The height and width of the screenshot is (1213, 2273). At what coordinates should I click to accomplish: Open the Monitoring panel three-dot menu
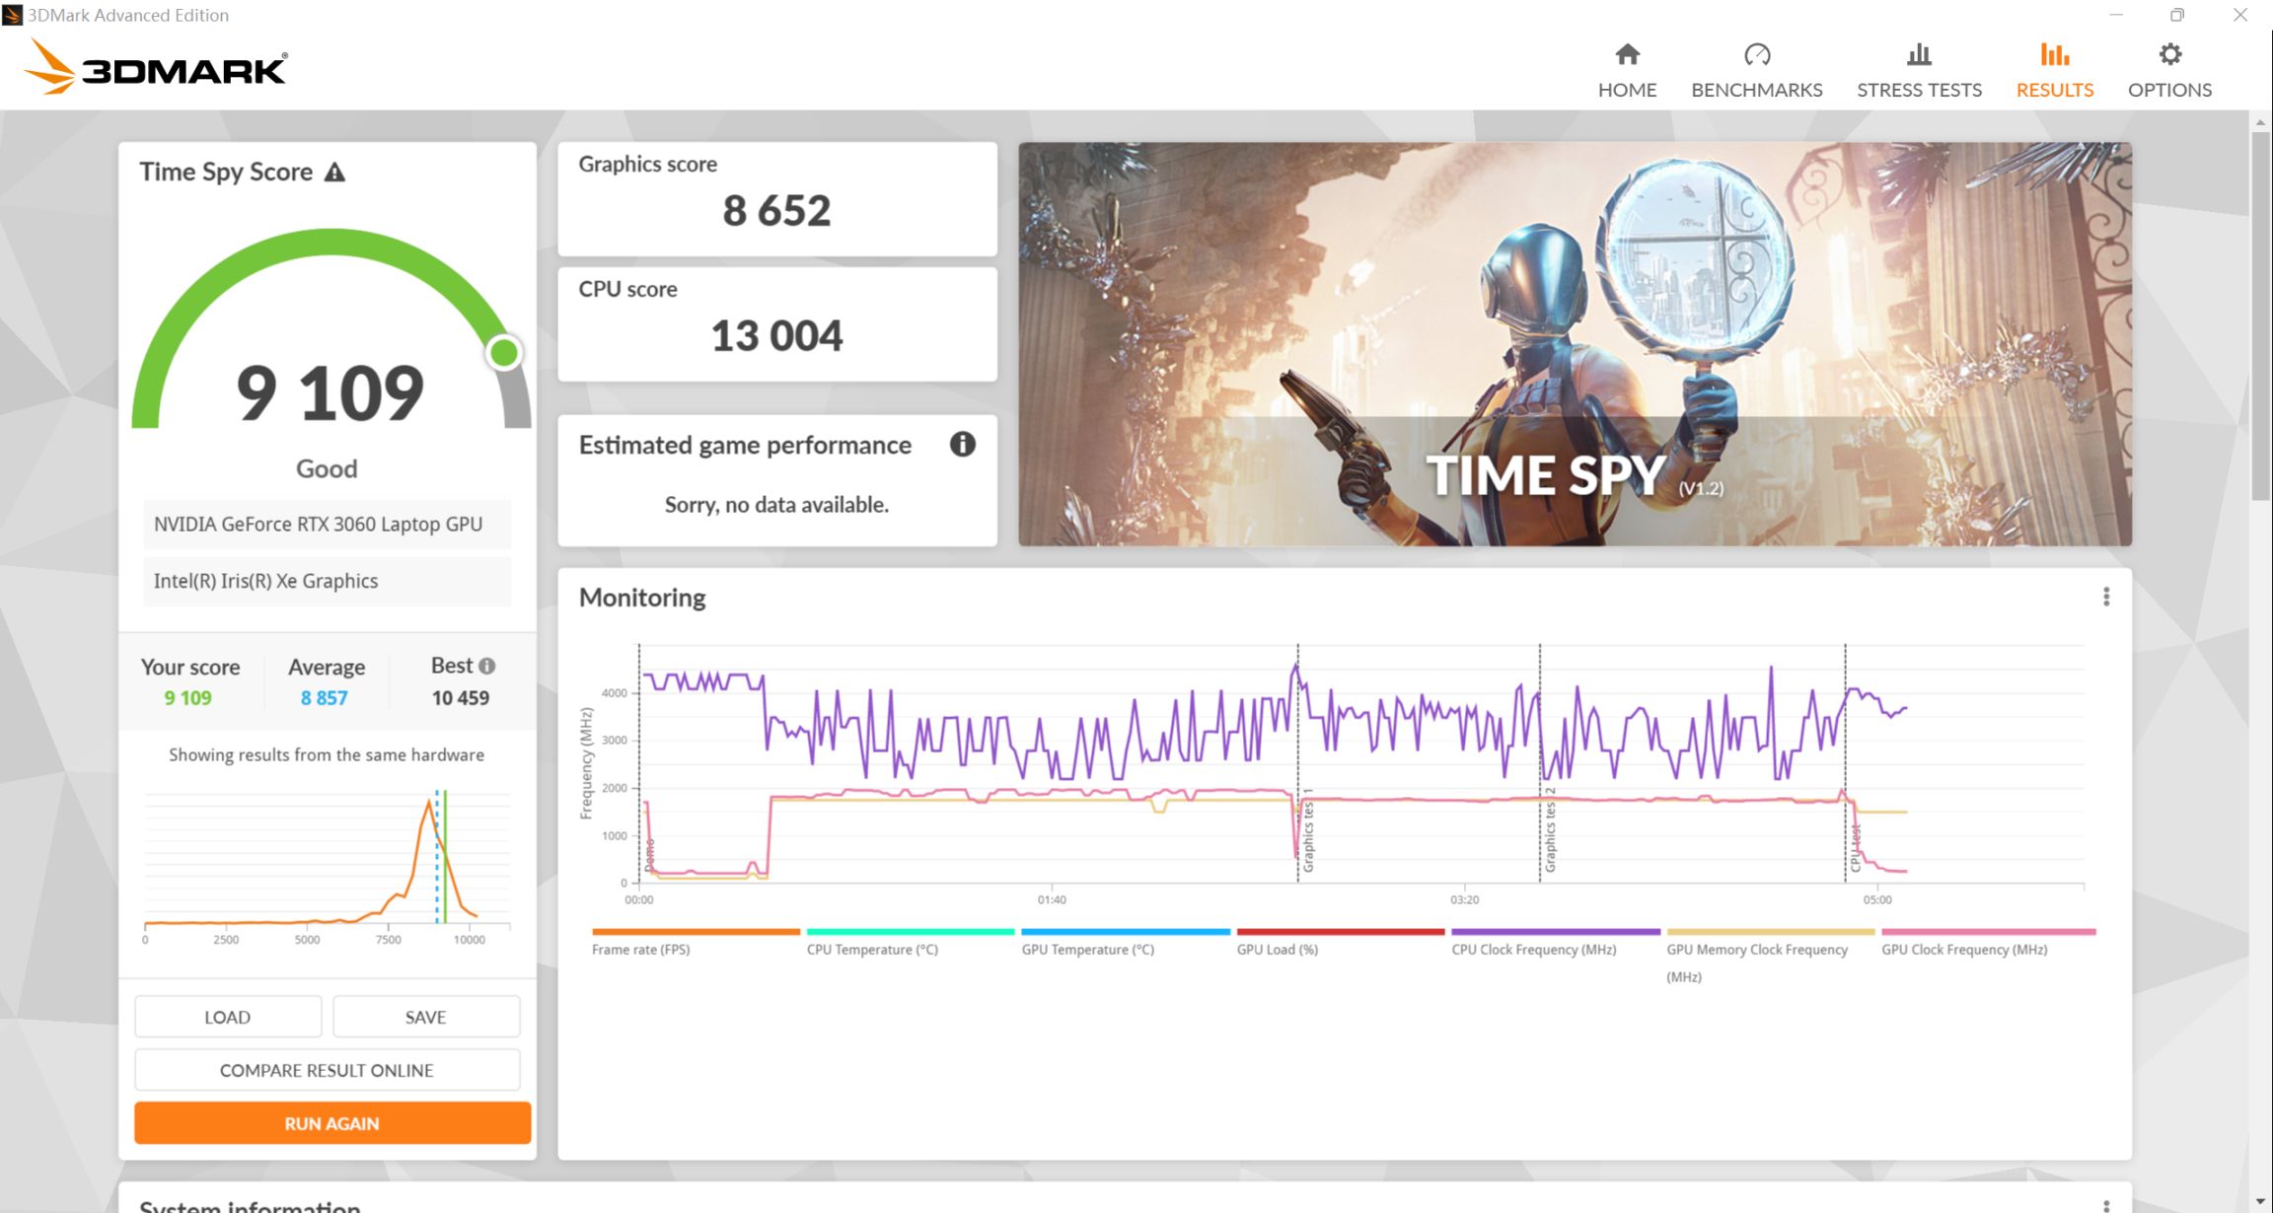(2105, 597)
